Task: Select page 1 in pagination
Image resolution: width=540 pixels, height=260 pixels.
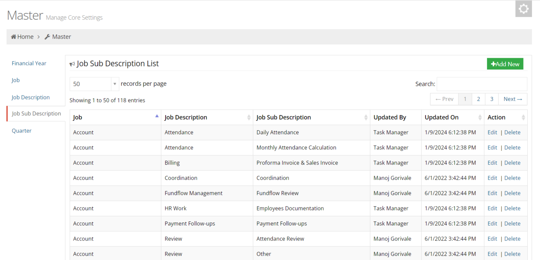Action: tap(465, 99)
